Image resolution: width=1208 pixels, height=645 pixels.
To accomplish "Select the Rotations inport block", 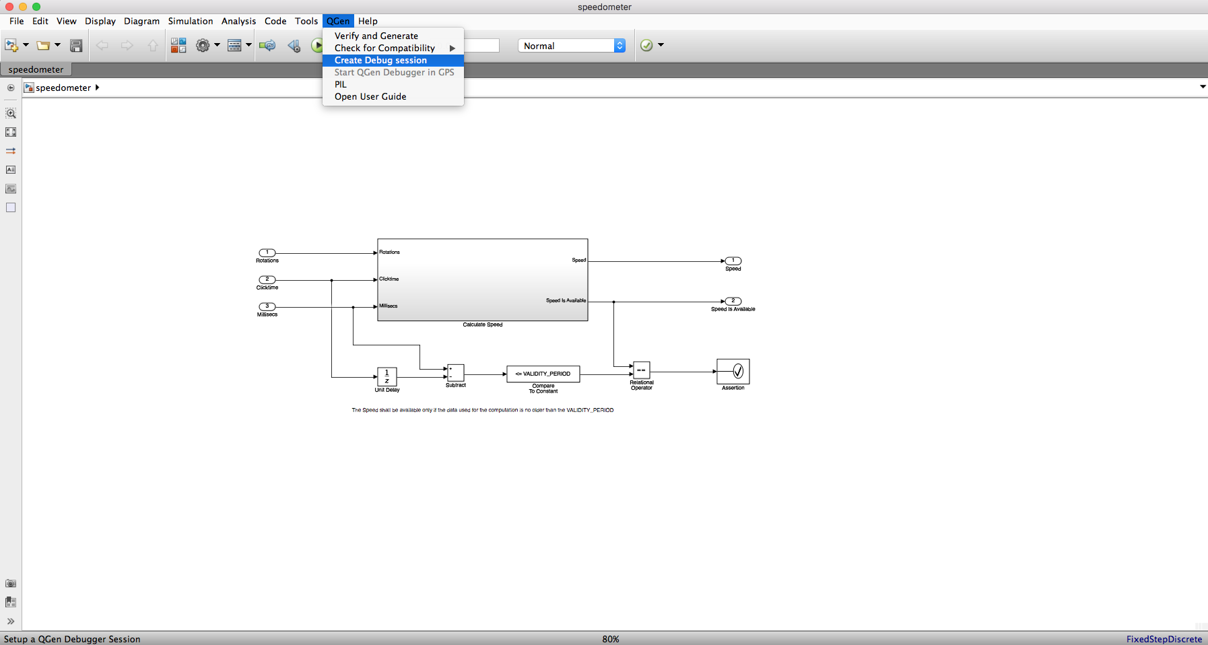I will pos(267,252).
